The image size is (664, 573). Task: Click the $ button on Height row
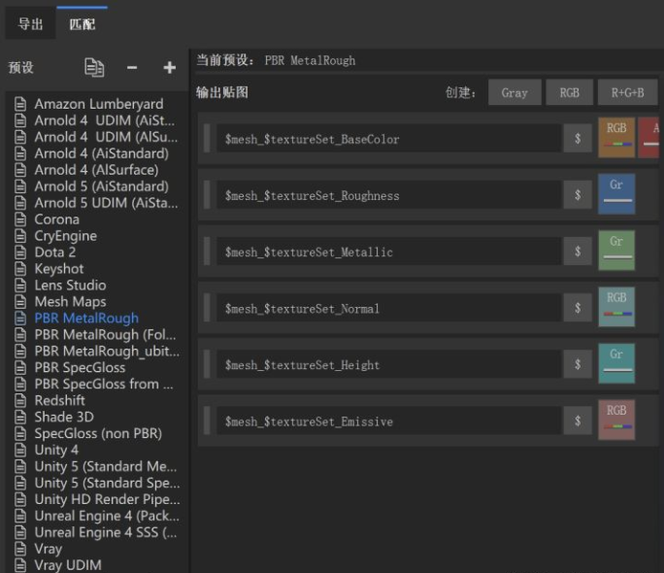click(578, 364)
